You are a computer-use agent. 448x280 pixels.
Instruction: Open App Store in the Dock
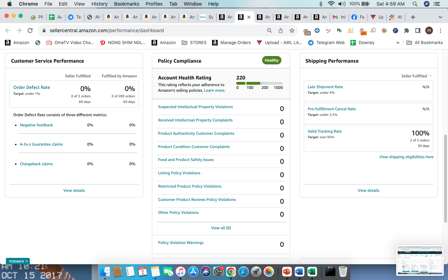[x=193, y=271]
